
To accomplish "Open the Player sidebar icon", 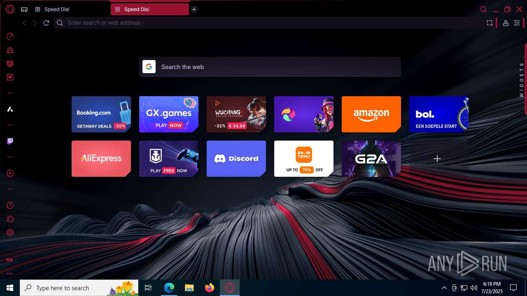I will tap(10, 173).
